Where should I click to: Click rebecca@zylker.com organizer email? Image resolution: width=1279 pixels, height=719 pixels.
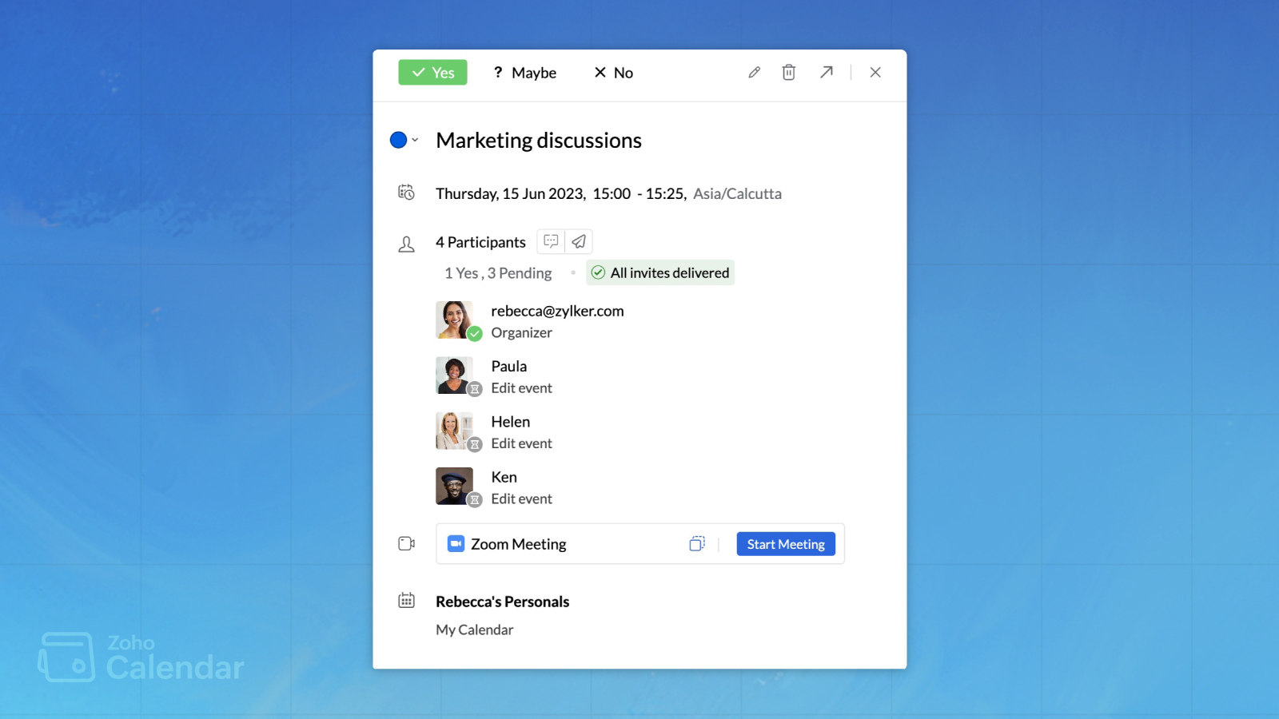pyautogui.click(x=557, y=311)
